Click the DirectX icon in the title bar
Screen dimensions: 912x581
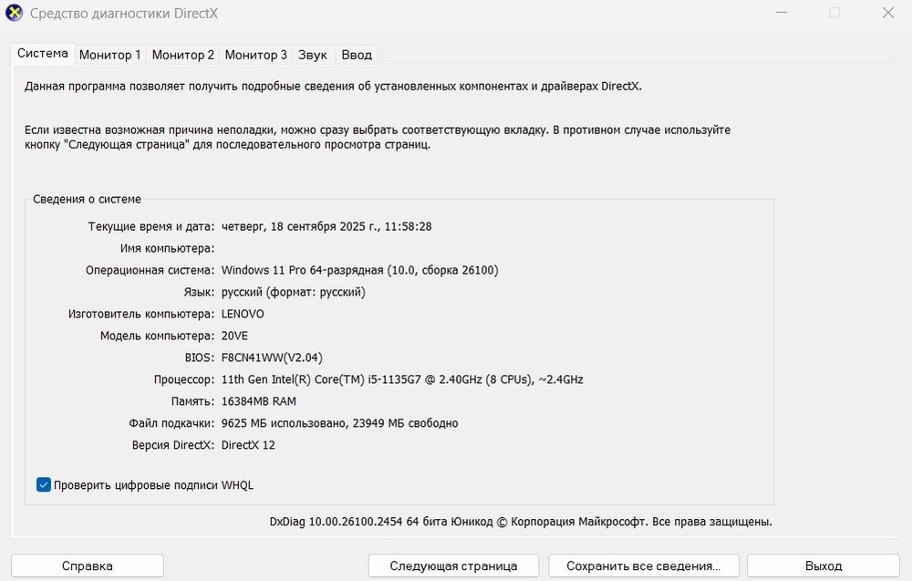point(15,14)
